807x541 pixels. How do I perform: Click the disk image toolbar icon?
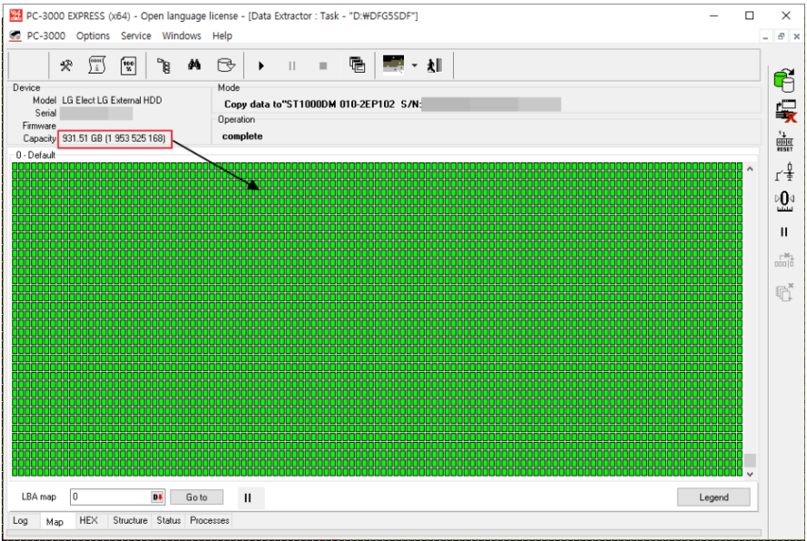226,65
